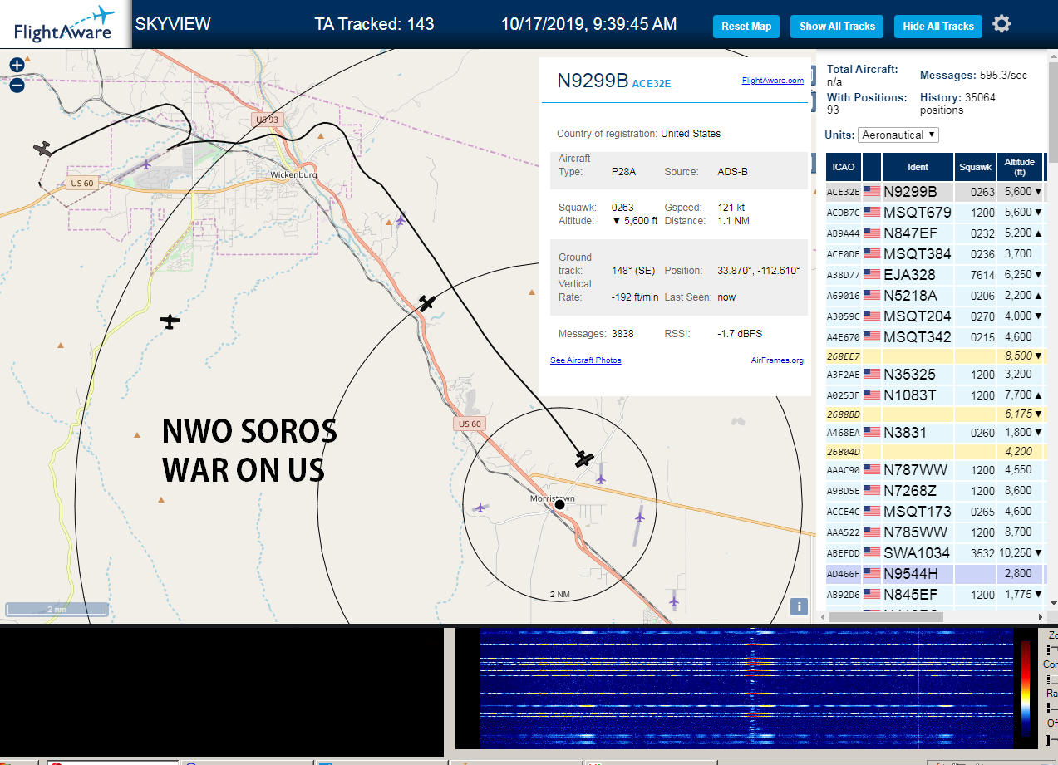This screenshot has width=1058, height=765.
Task: Select the N845EF aircraft row
Action: (935, 594)
